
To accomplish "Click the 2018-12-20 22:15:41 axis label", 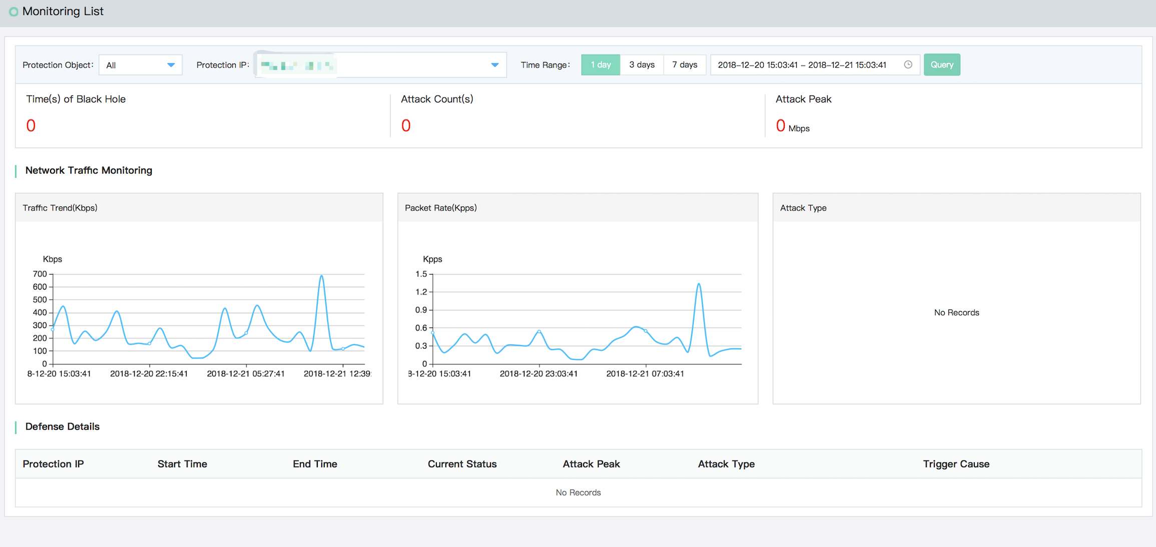I will click(x=149, y=373).
